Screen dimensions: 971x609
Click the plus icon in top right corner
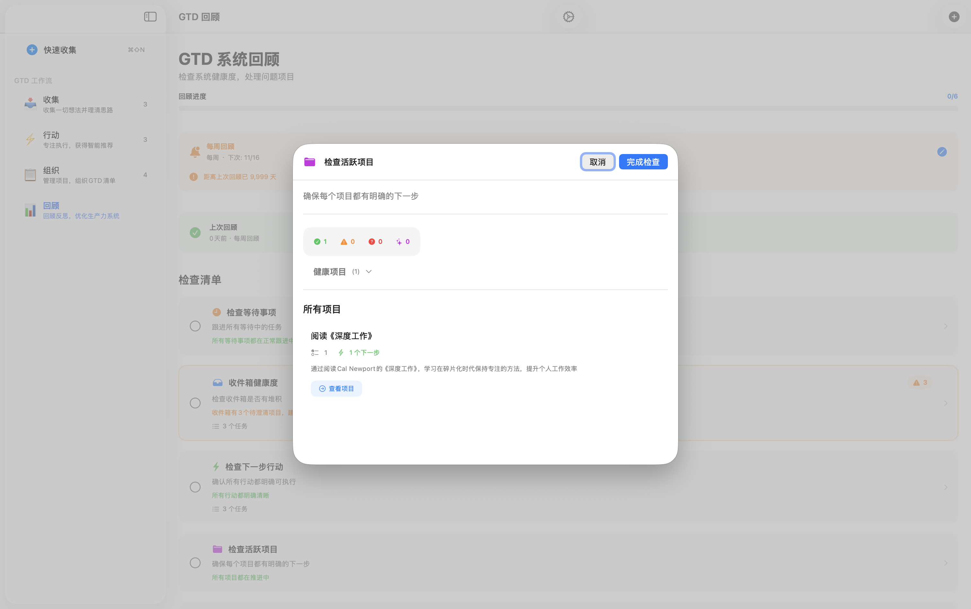(954, 16)
